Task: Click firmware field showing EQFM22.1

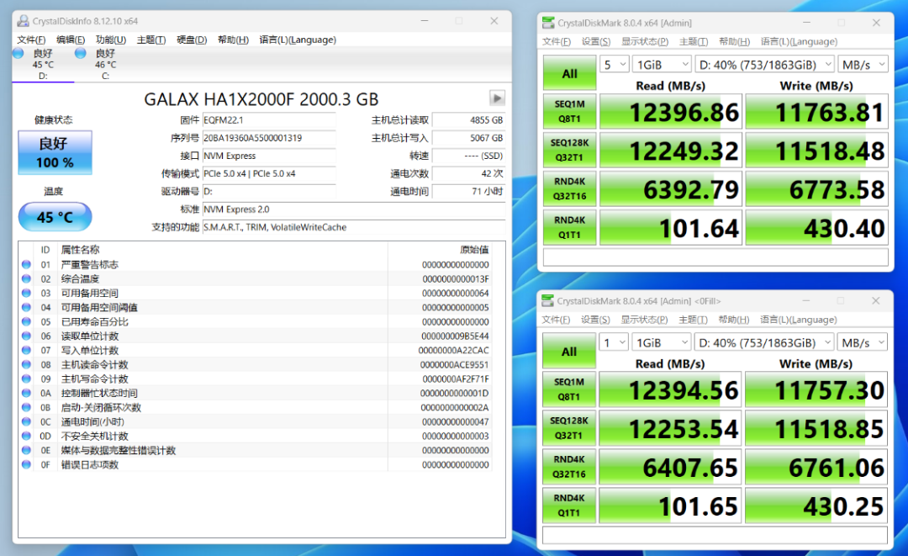Action: tap(269, 120)
